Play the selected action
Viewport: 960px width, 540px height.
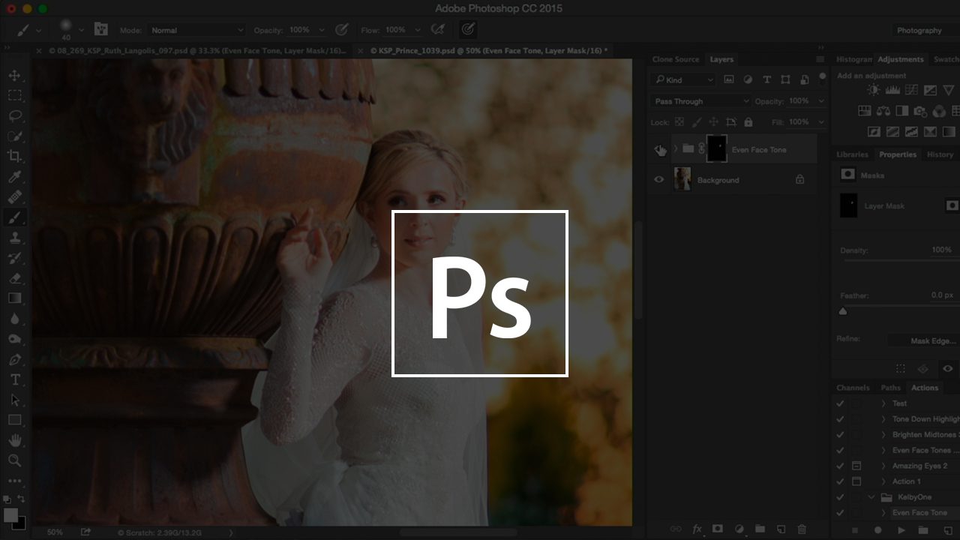pyautogui.click(x=901, y=531)
